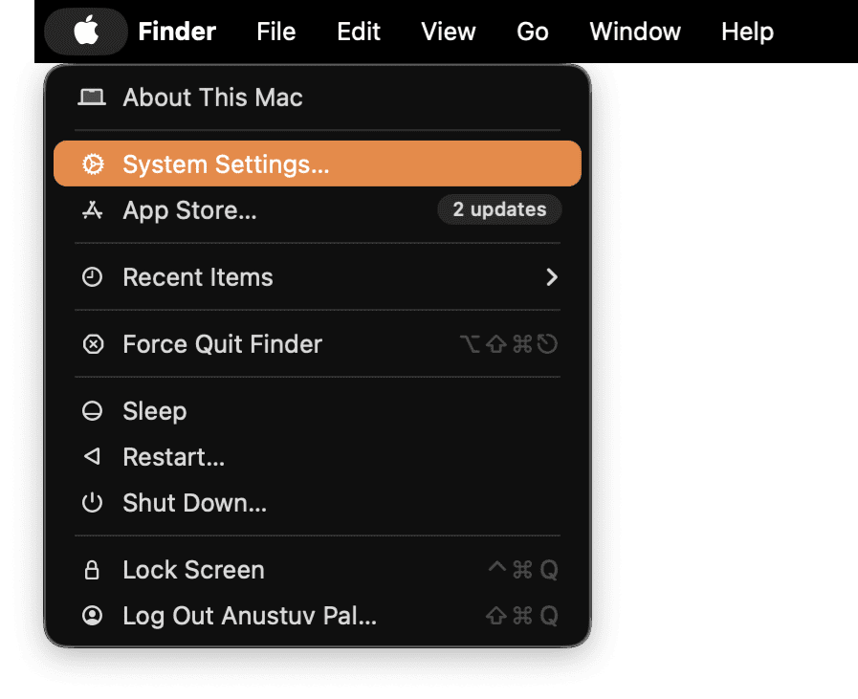The height and width of the screenshot is (699, 858).
Task: Open the Go menu
Action: [x=532, y=32]
